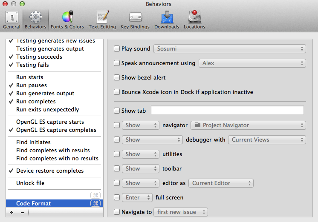Viewport: 318px width, 222px height.
Task: Enable the Show tab checkbox
Action: tap(117, 111)
